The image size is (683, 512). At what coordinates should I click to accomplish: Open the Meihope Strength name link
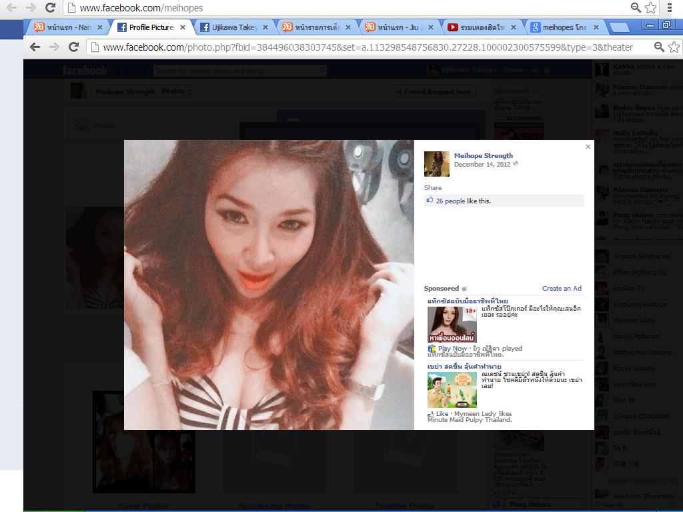484,155
